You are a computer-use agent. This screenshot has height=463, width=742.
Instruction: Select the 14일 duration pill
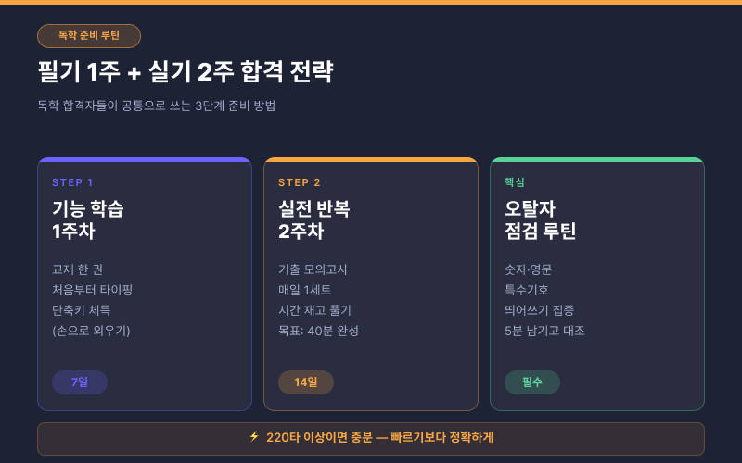(306, 382)
